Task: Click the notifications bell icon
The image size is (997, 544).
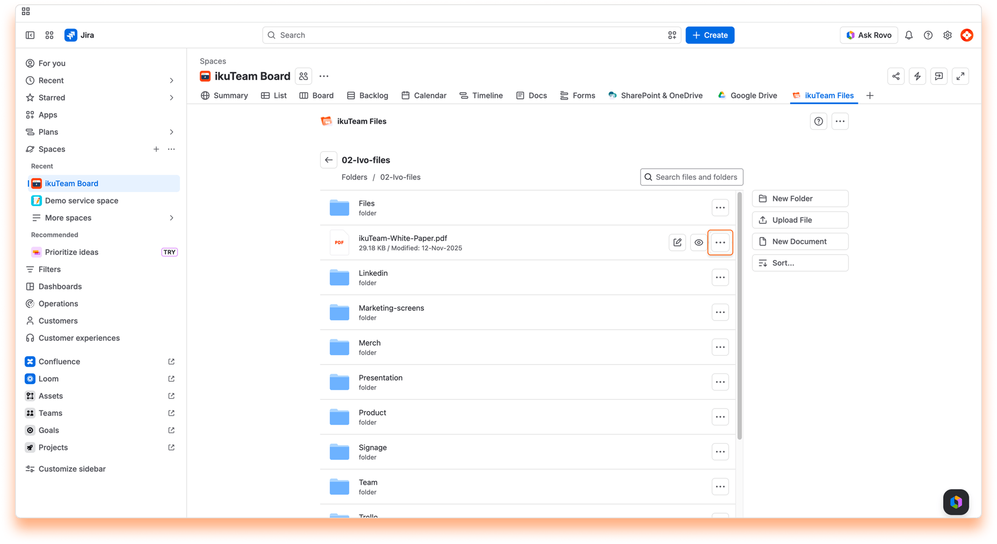Action: [x=908, y=35]
